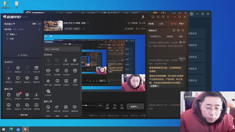This screenshot has width=235, height=132.
Task: Open 节目单 in popup panel
Action: pos(75,82)
